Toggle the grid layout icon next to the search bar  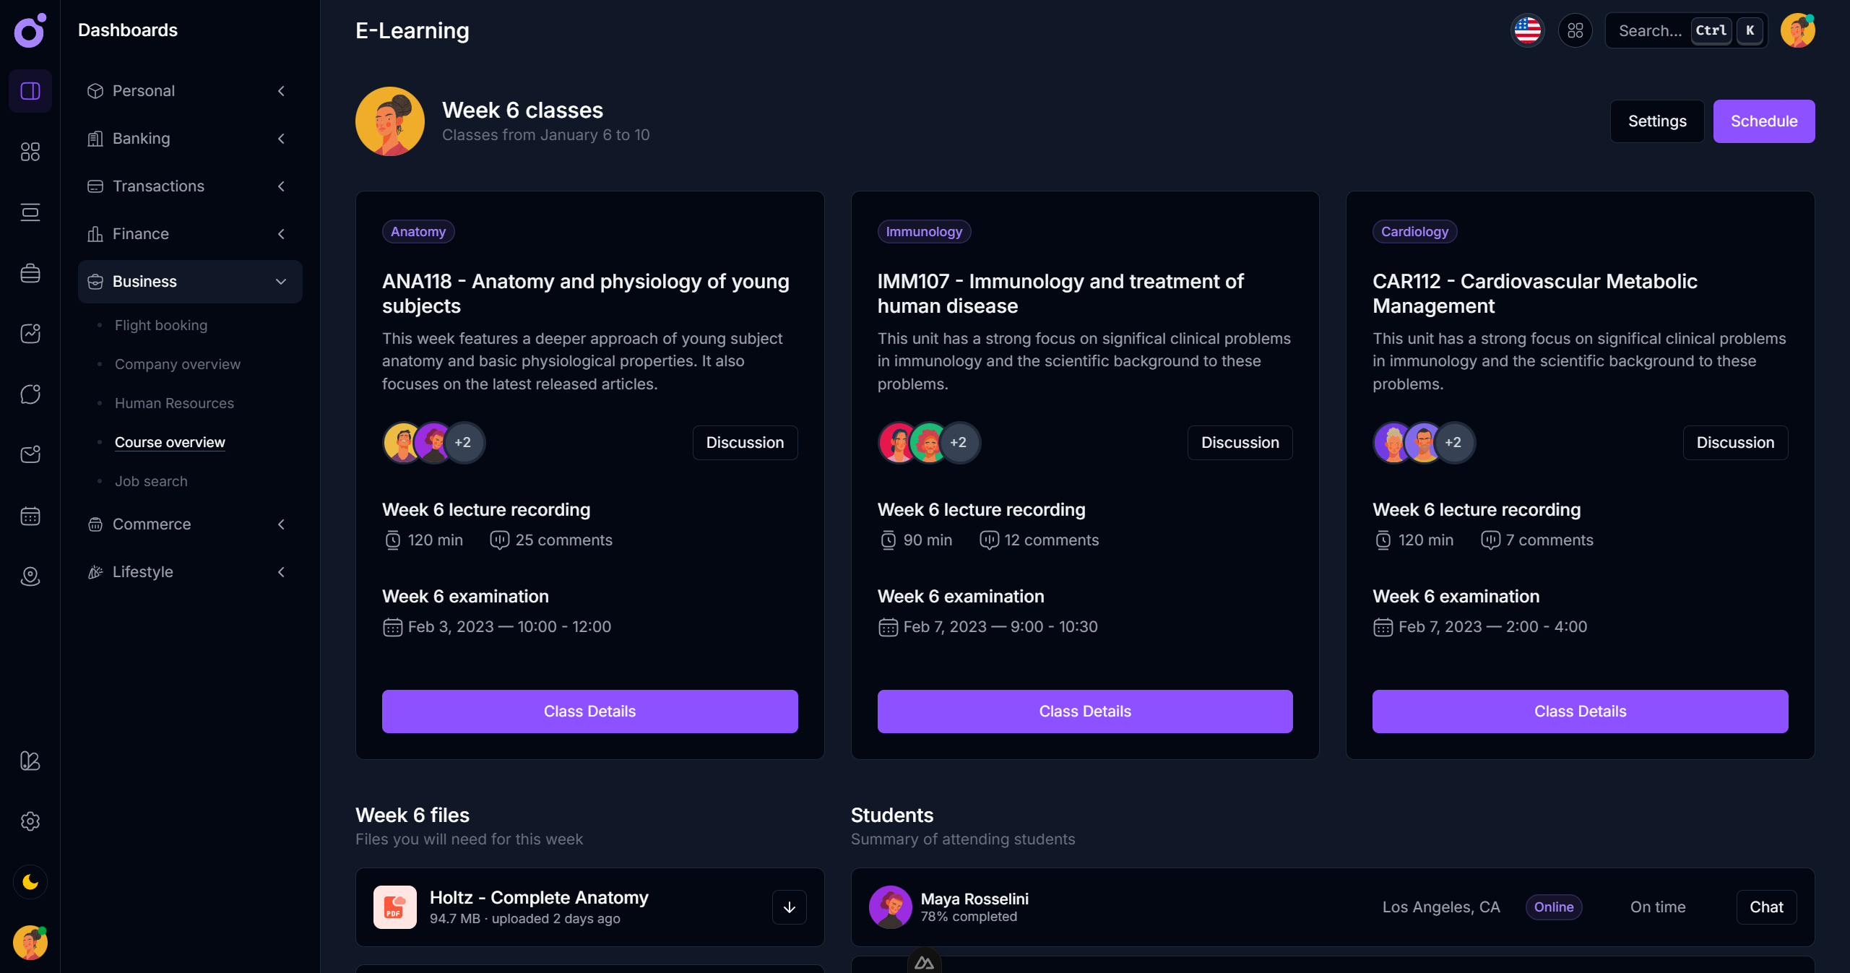click(x=1575, y=30)
